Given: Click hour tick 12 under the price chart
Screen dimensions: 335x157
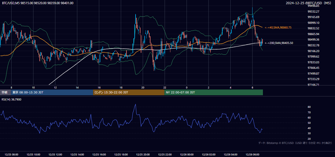Looking at the screenshot, I should (55, 87).
